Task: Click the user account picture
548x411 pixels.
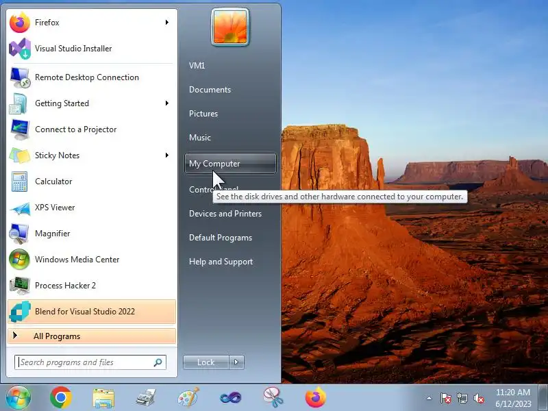Action: (230, 27)
